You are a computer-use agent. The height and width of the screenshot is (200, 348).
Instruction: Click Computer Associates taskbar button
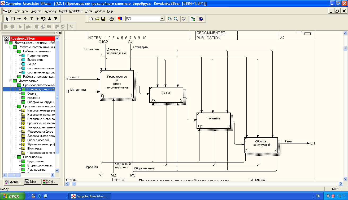click(90, 196)
